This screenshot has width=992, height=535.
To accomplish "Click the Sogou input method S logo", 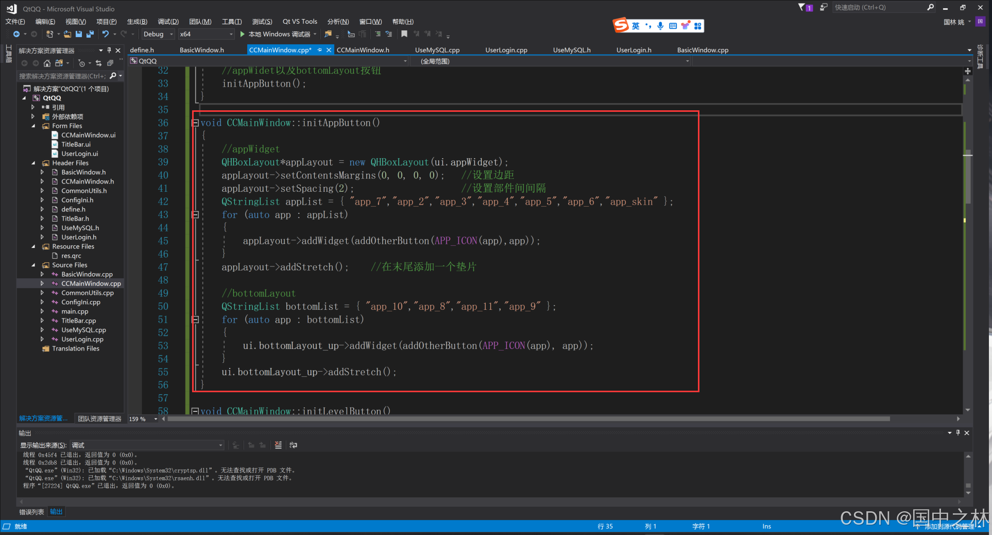I will 621,25.
